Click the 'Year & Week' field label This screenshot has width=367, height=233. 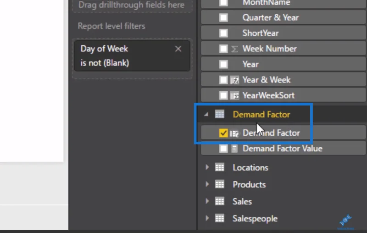click(x=267, y=80)
